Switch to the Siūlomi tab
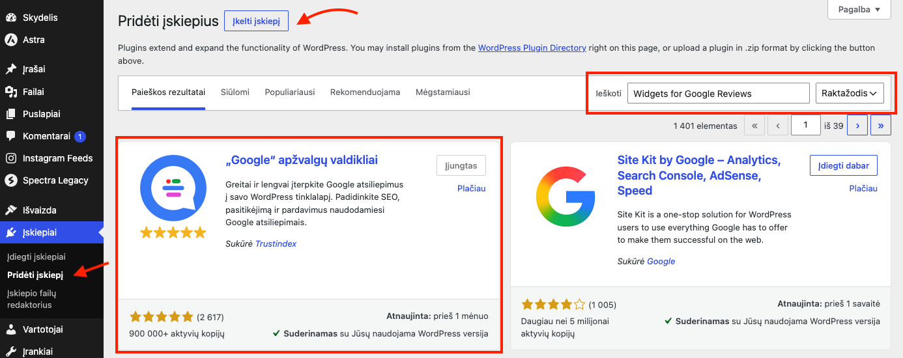Viewport: 903px width, 358px height. pos(235,92)
